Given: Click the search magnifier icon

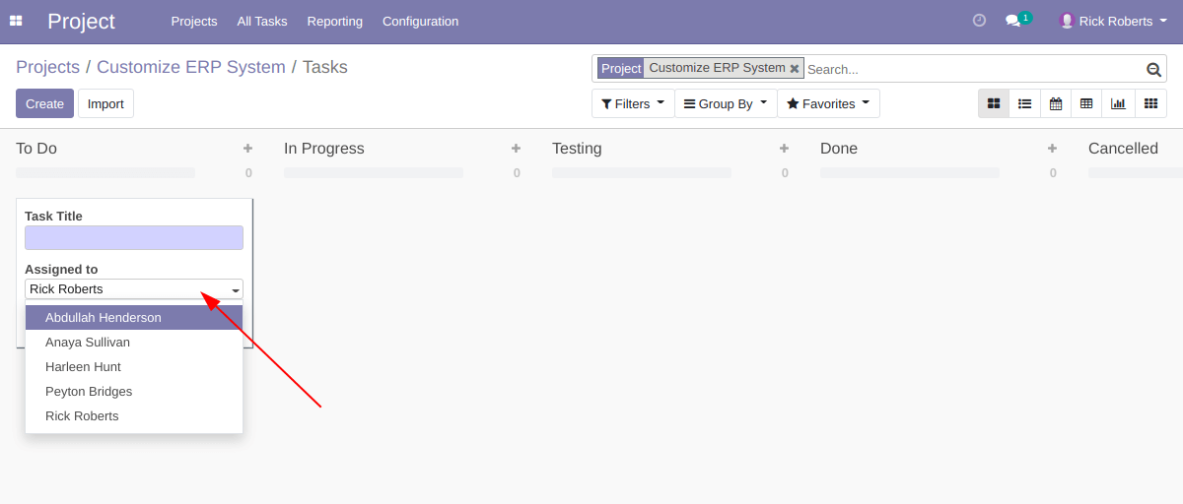Looking at the screenshot, I should point(1153,69).
